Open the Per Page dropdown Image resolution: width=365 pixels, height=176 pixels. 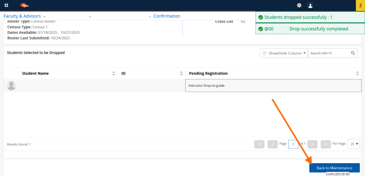(x=353, y=144)
